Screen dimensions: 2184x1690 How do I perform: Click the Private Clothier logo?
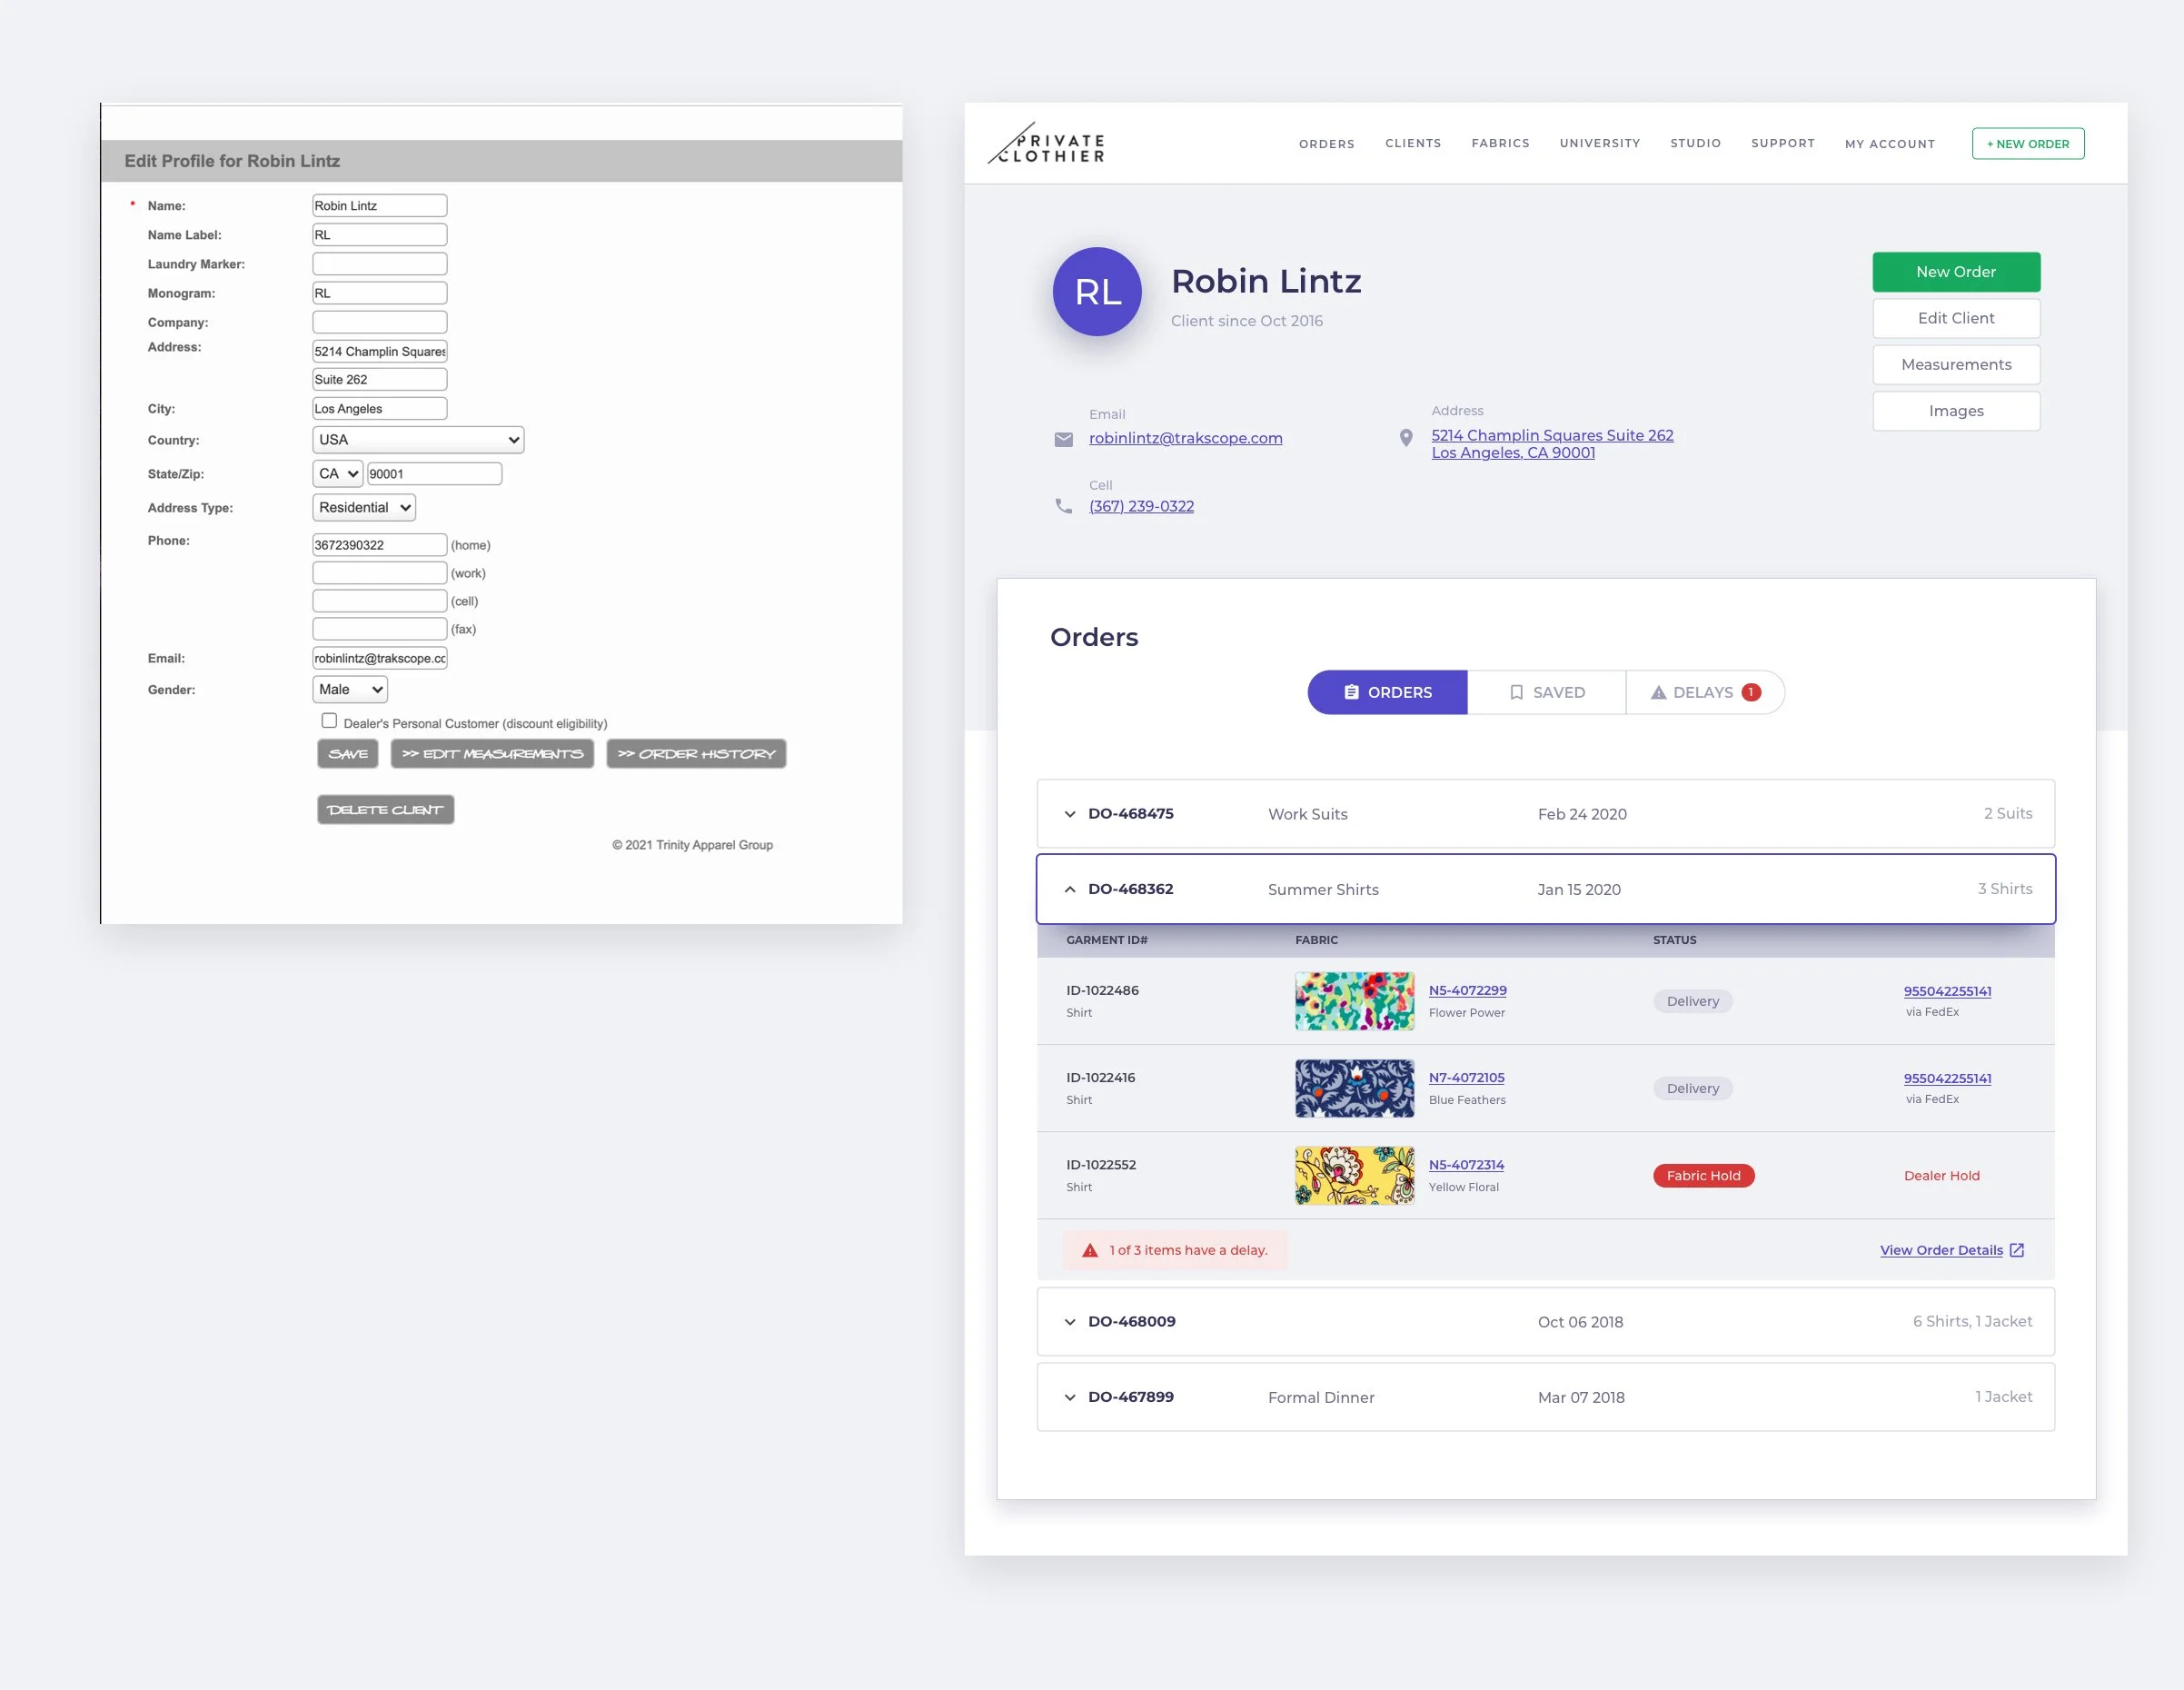[1047, 144]
